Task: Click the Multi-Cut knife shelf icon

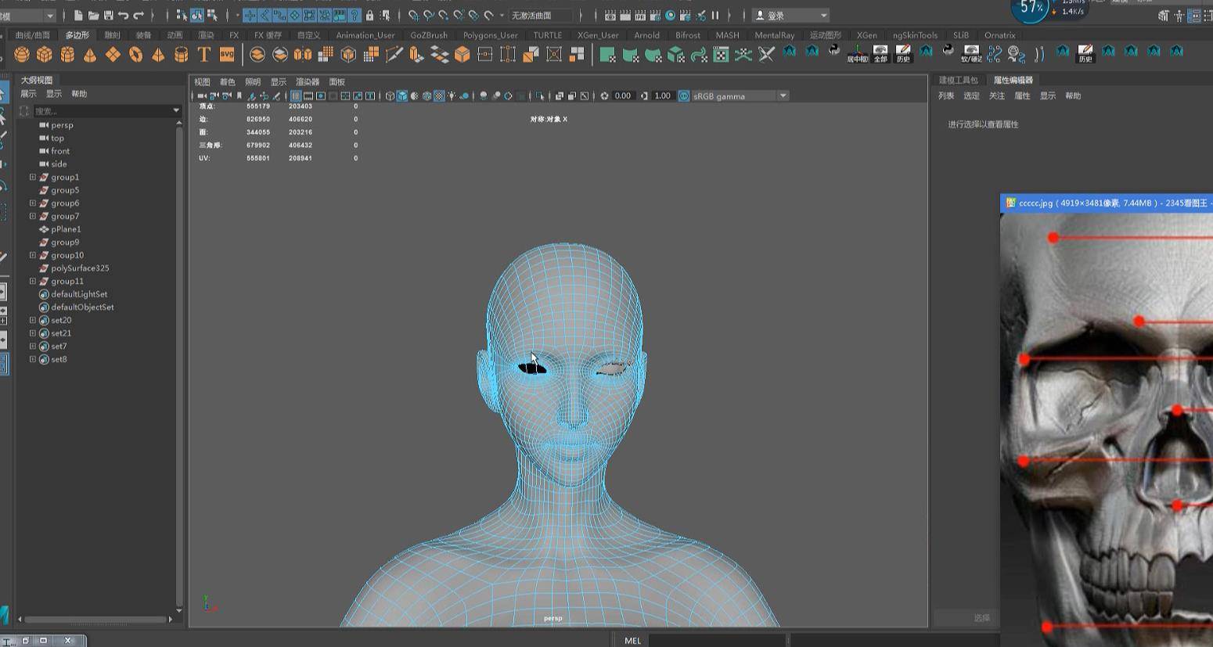Action: tap(394, 54)
